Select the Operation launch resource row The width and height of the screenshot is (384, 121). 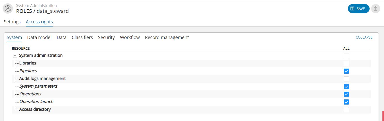pyautogui.click(x=191, y=102)
